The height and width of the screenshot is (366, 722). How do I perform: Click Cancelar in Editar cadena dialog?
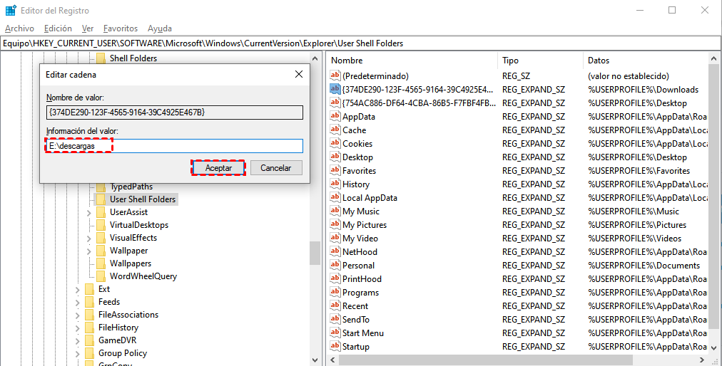[276, 168]
